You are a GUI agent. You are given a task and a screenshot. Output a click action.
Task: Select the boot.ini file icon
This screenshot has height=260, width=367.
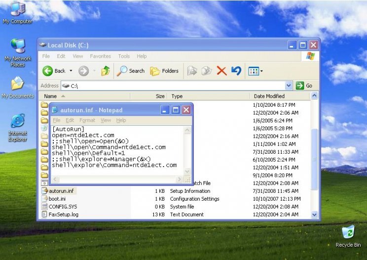pos(45,199)
